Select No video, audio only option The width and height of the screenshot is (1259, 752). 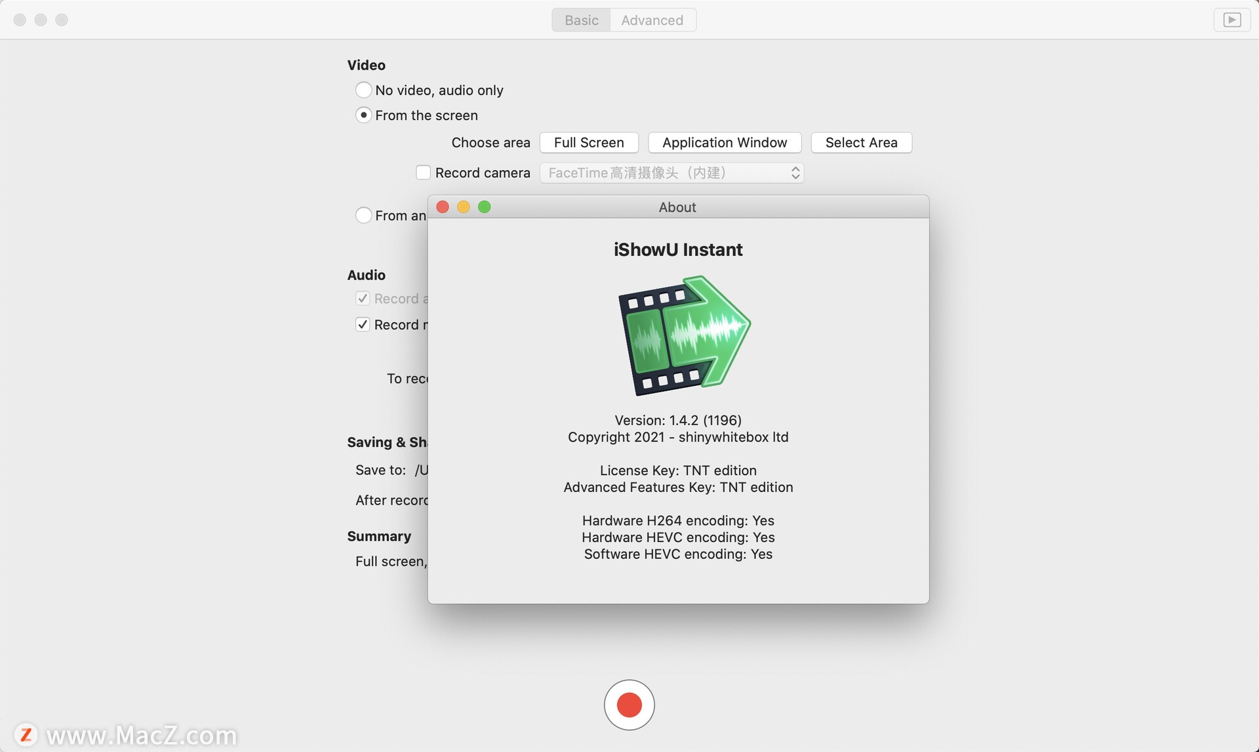[363, 90]
